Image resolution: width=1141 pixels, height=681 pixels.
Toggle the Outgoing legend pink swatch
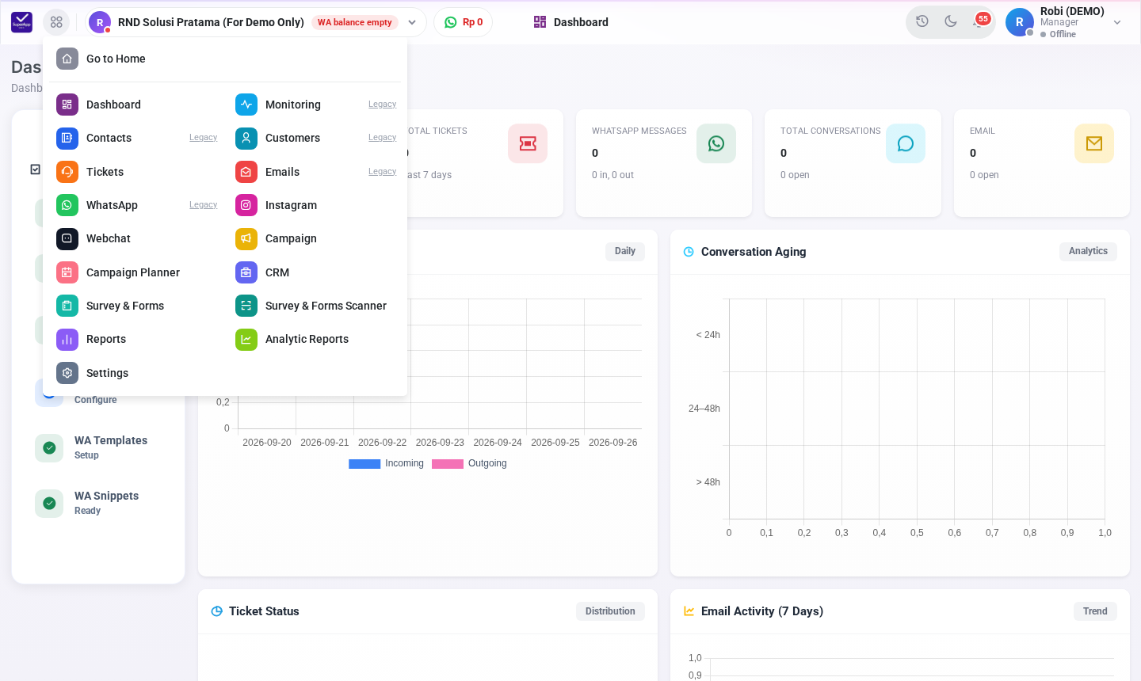[x=448, y=464]
